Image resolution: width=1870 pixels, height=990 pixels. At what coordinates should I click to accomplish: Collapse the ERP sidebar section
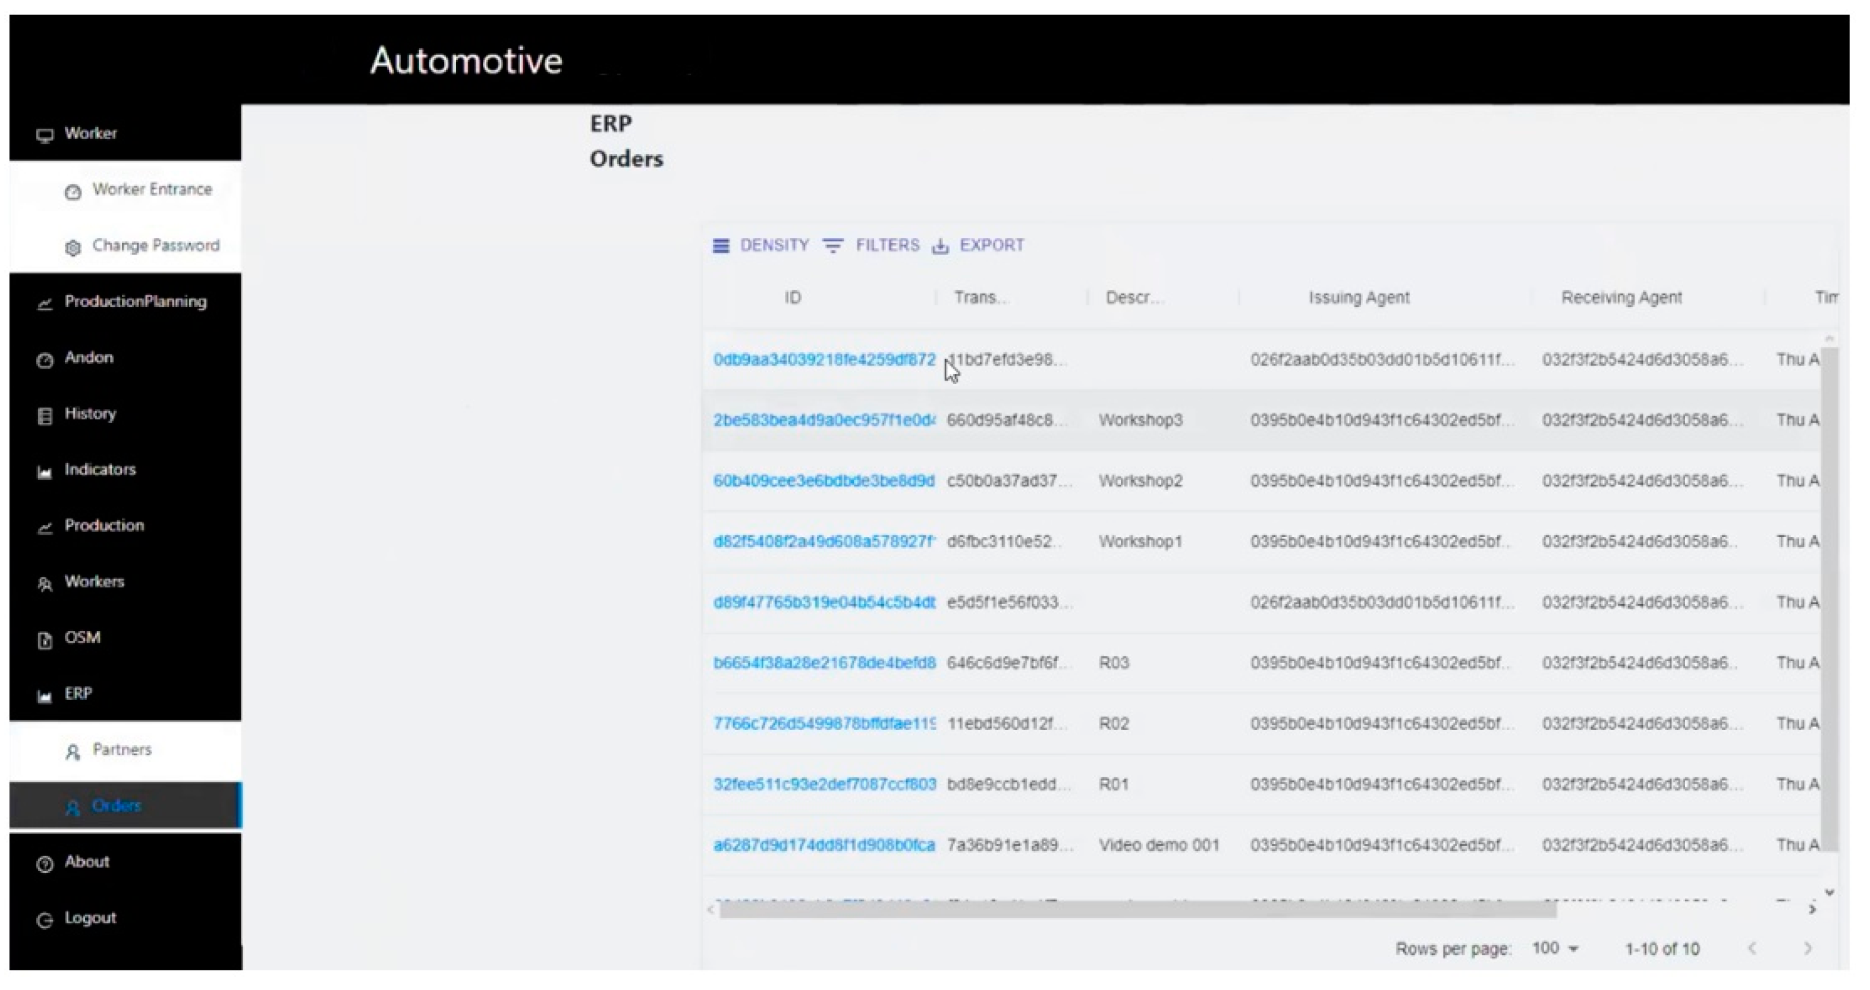(78, 694)
